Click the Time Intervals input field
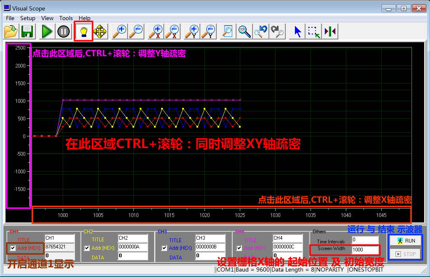430x277 pixels. pyautogui.click(x=365, y=240)
